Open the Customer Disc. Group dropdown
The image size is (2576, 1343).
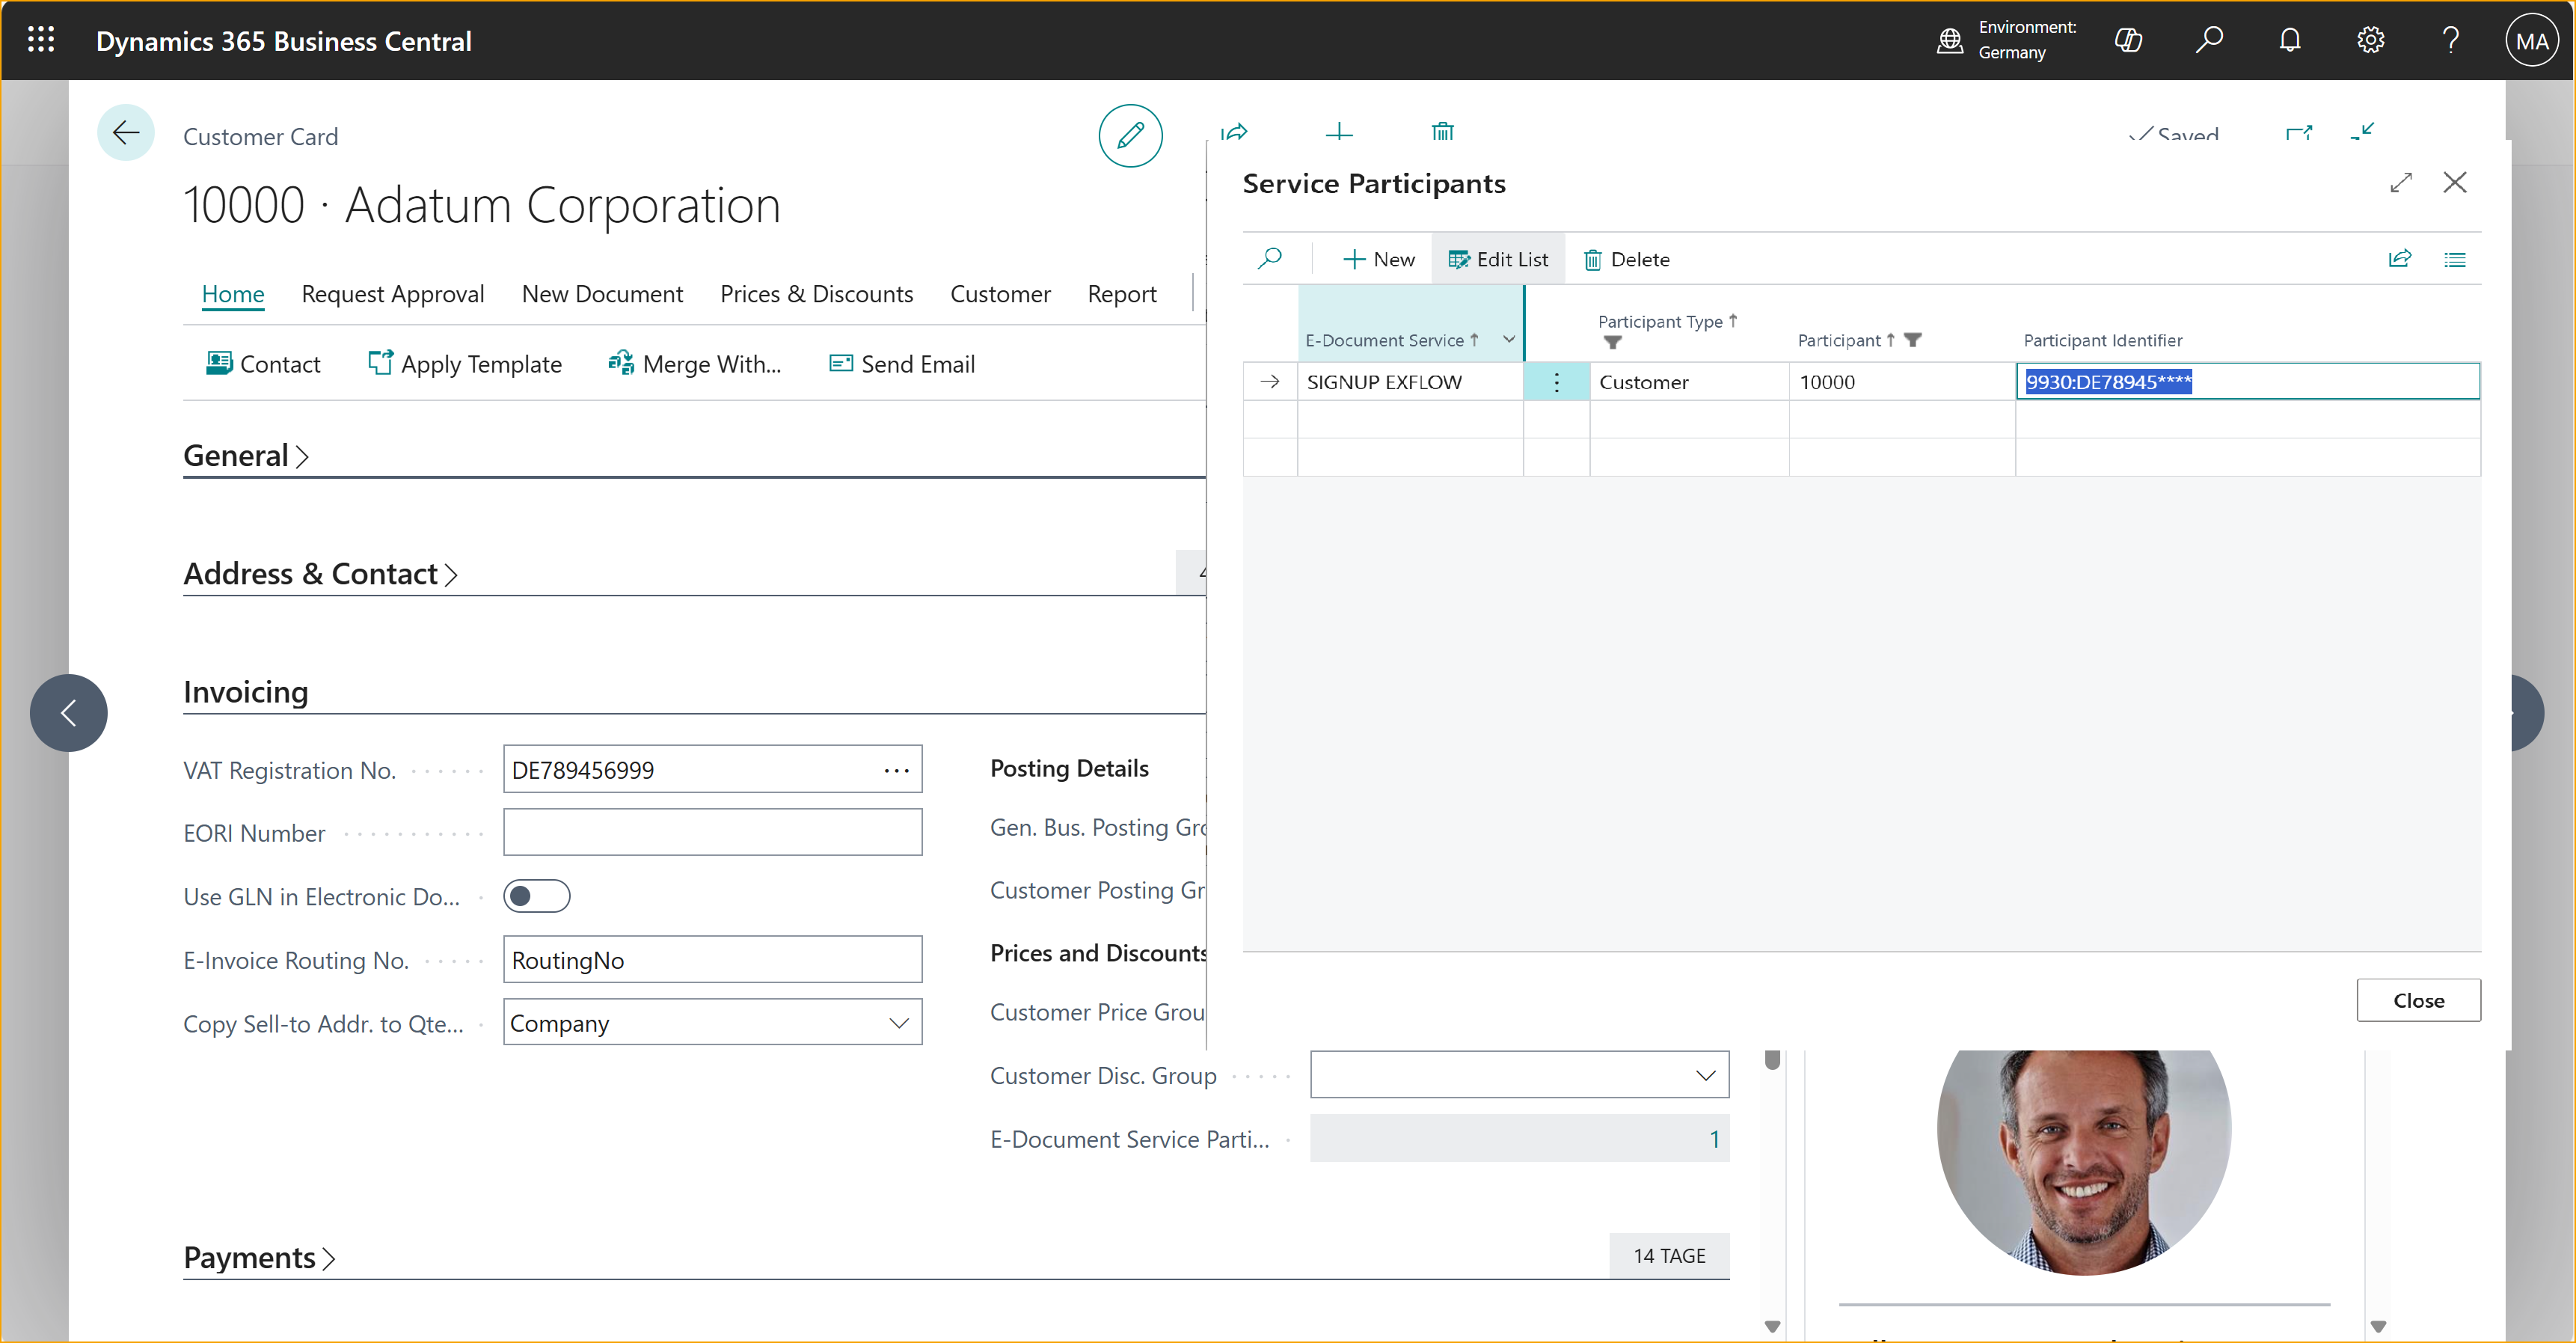1703,1074
